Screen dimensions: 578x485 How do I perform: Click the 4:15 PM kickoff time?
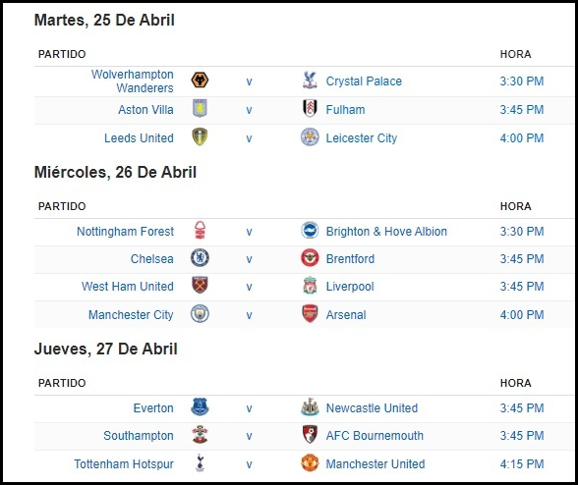522,464
